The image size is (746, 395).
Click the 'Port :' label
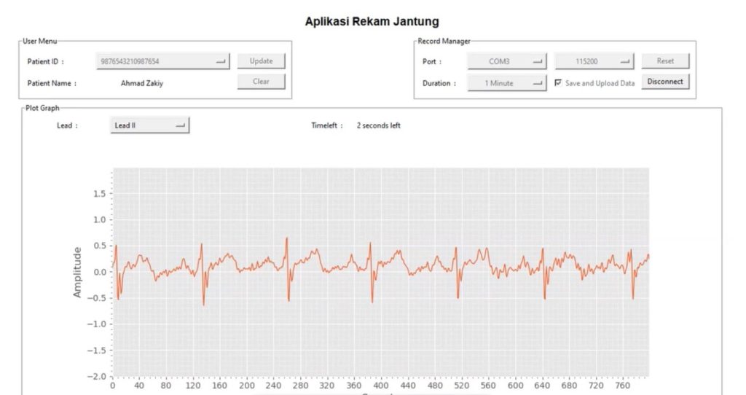432,62
